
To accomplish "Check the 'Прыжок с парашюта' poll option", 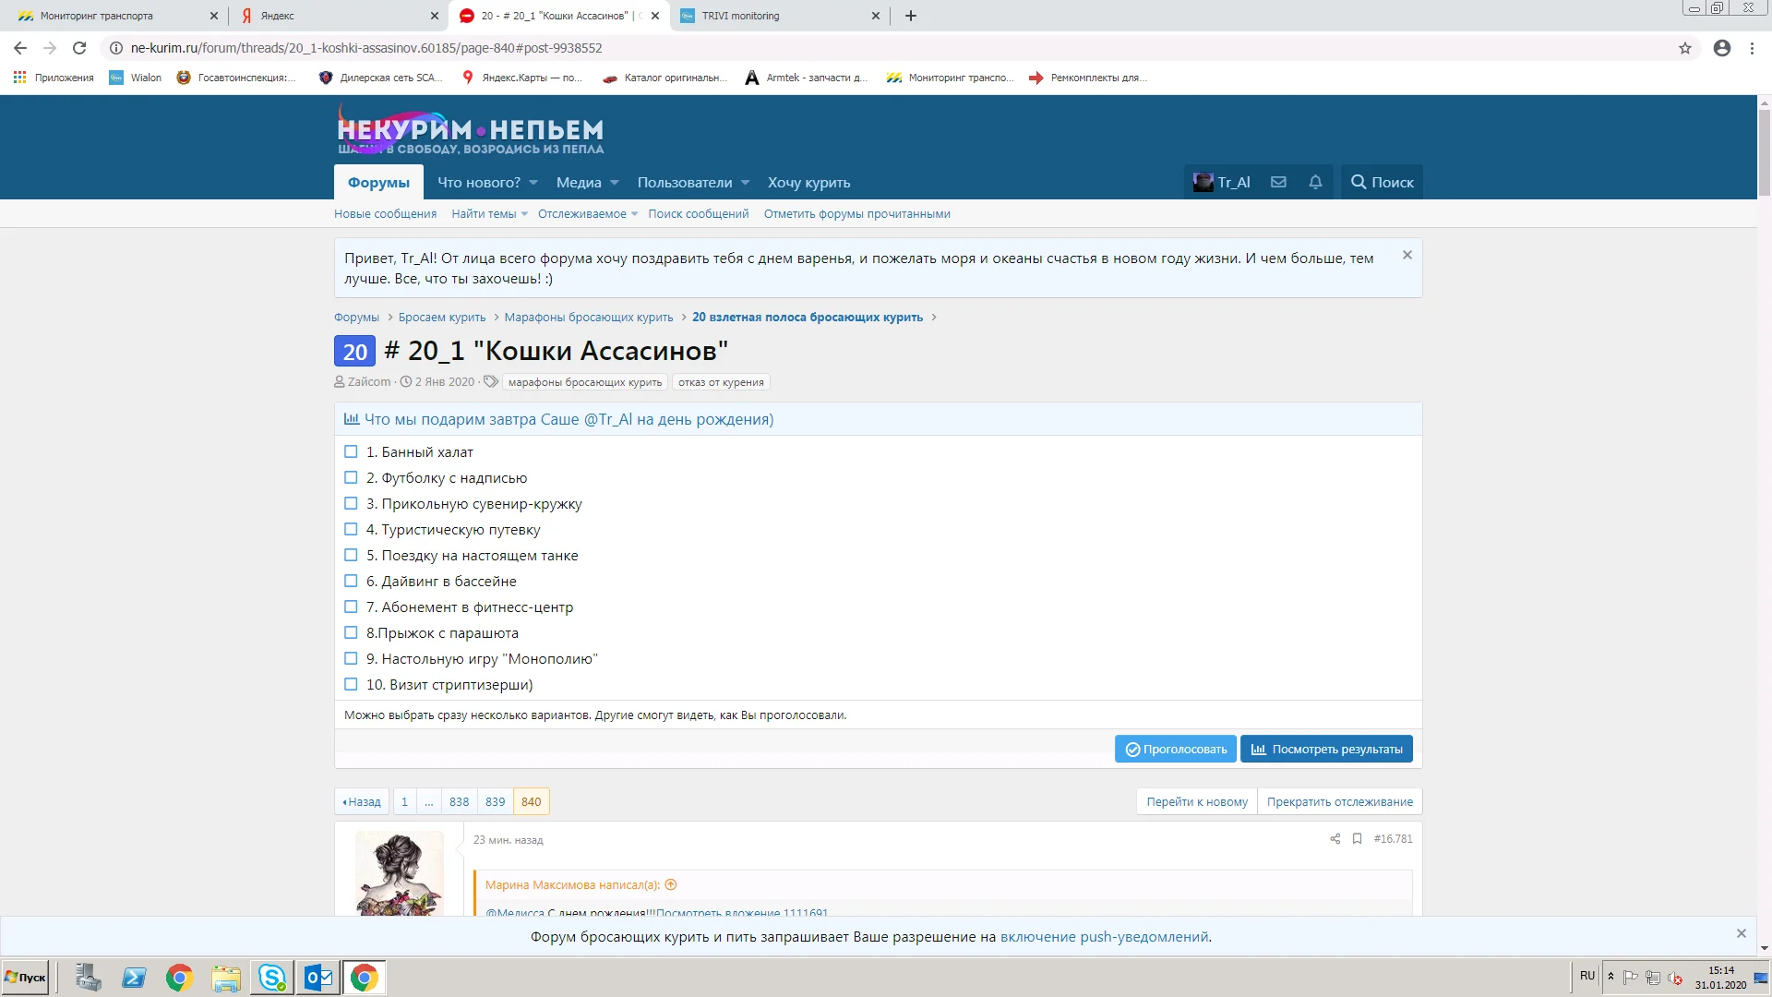I will click(x=351, y=632).
